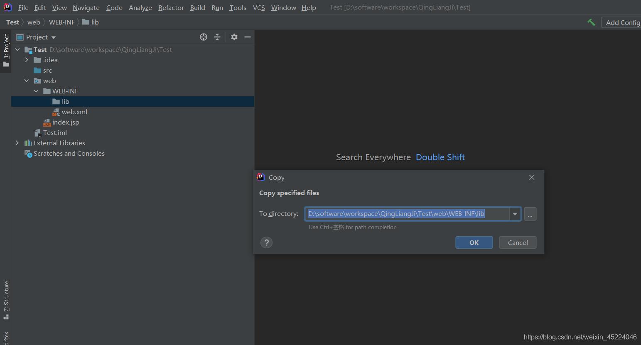The width and height of the screenshot is (641, 345).
Task: Hide the Project panel with minus icon
Action: point(248,37)
